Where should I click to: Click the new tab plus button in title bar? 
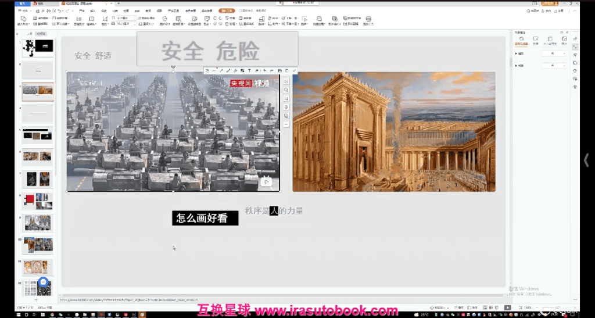(x=119, y=3)
